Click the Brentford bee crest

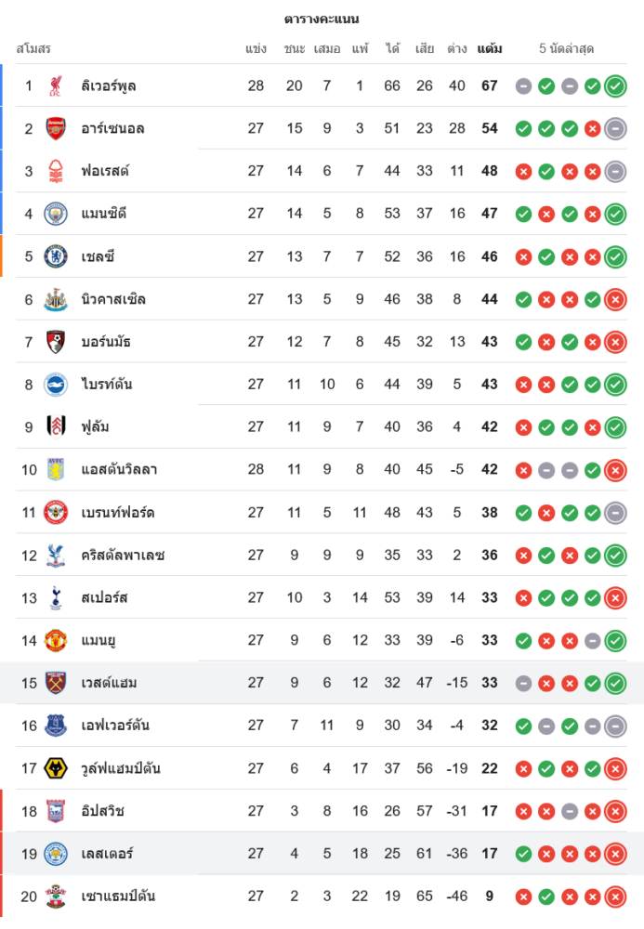point(56,513)
